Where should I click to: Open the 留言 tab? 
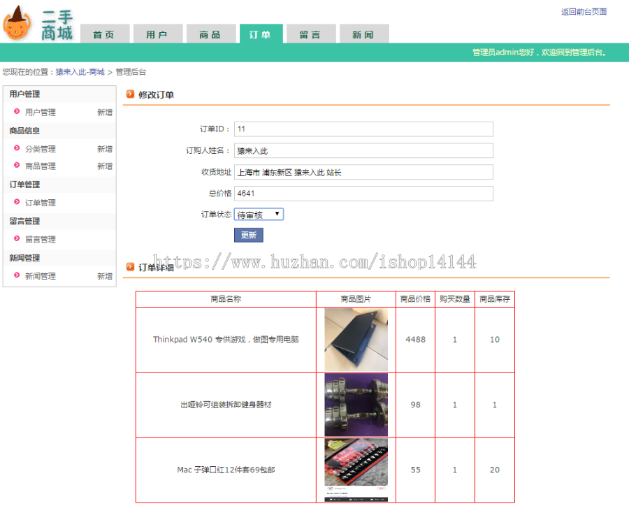click(x=311, y=34)
